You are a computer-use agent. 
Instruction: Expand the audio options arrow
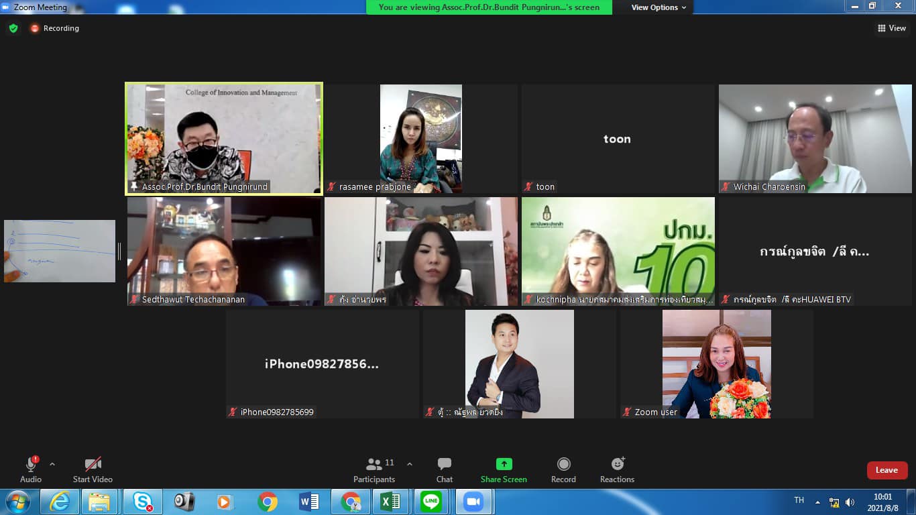tap(52, 464)
